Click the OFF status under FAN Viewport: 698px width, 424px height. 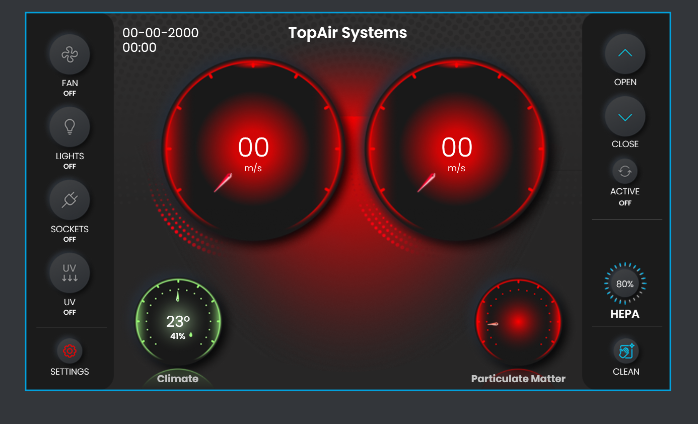69,93
